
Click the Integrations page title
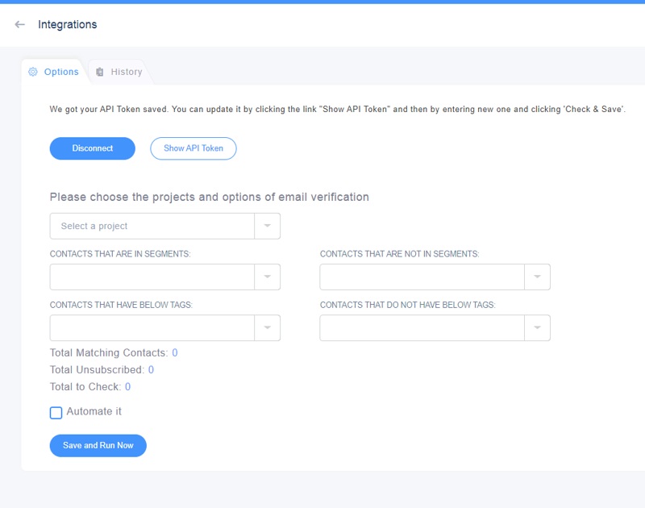68,25
